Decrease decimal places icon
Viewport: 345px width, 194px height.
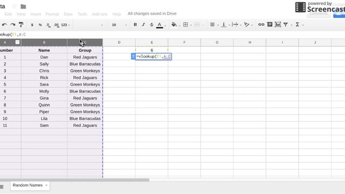49,25
